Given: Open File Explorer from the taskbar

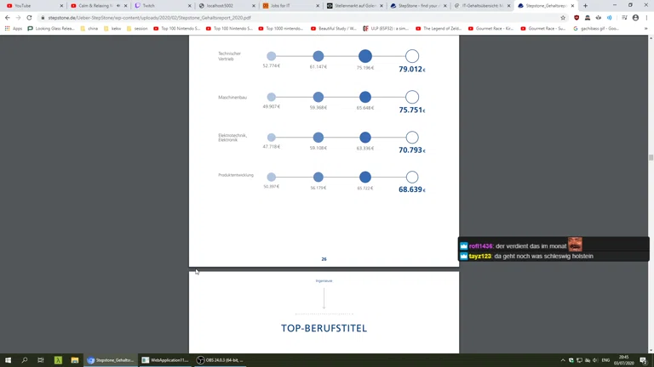Looking at the screenshot, I should (75, 360).
